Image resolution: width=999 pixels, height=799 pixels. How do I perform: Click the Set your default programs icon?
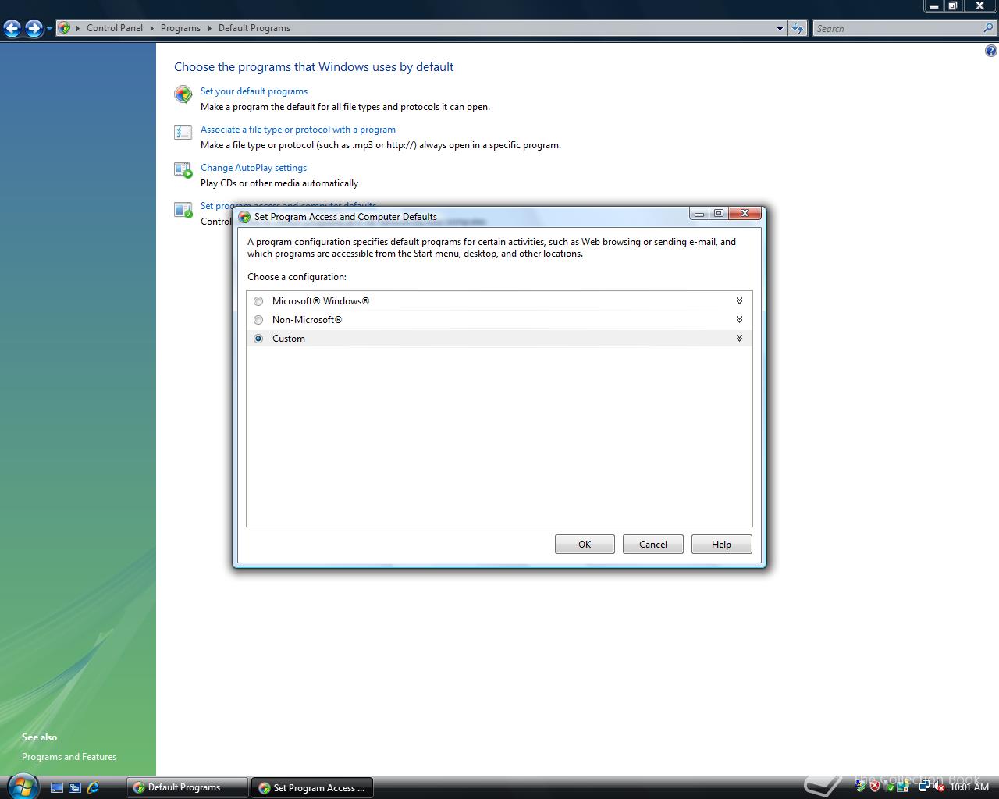pyautogui.click(x=183, y=94)
